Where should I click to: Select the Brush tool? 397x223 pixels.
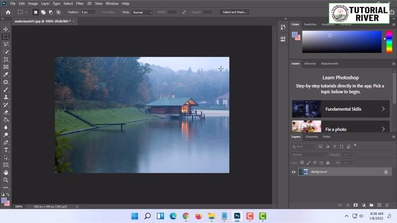pos(6,90)
